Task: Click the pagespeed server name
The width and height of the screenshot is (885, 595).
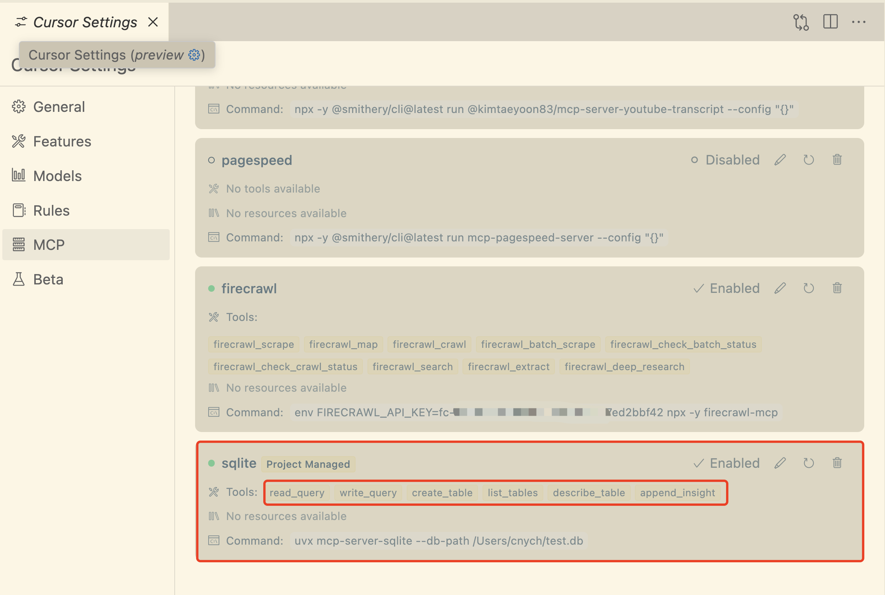Action: click(x=257, y=160)
